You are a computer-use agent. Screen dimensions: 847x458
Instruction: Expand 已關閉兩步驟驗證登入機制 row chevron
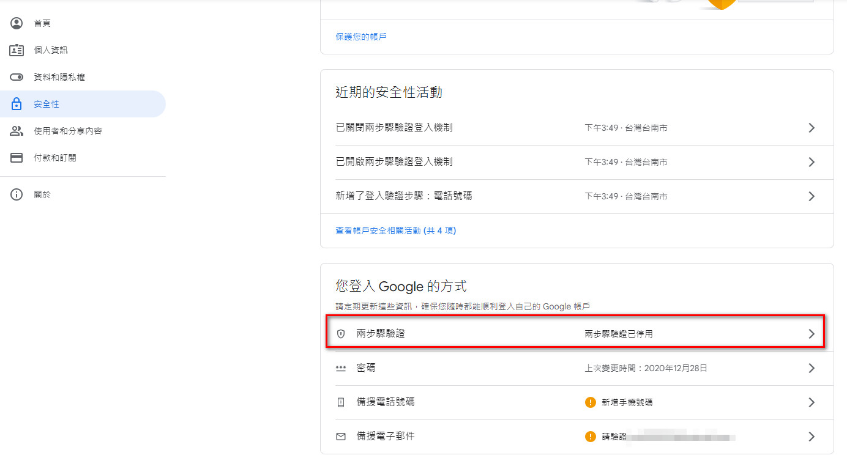coord(812,128)
